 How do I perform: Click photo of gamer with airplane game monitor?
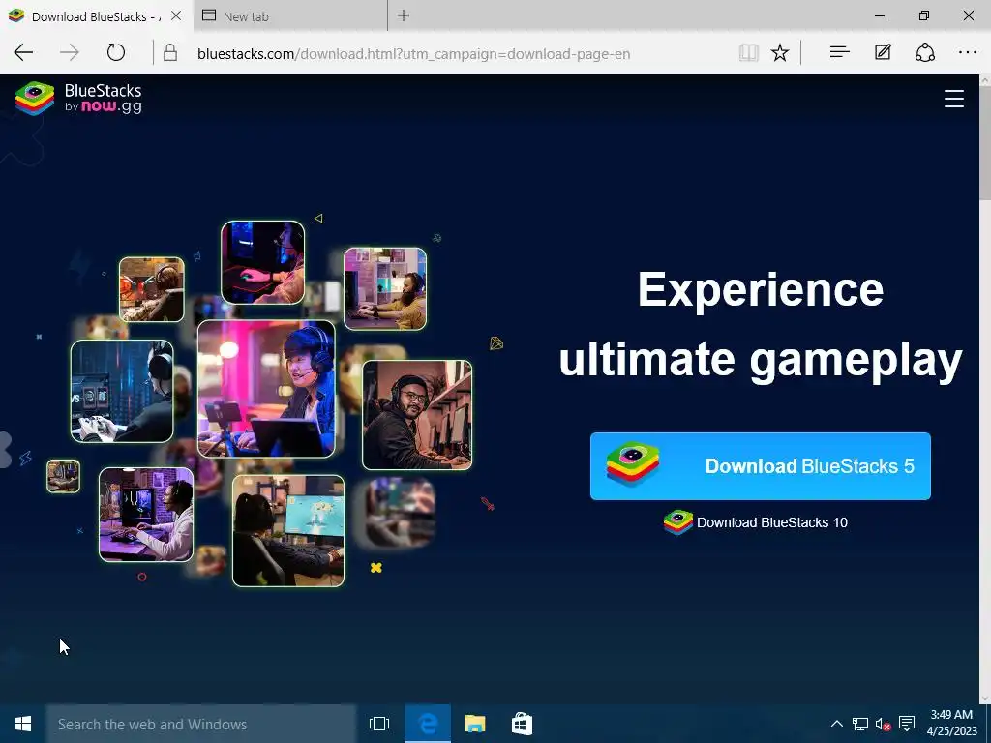(x=288, y=531)
